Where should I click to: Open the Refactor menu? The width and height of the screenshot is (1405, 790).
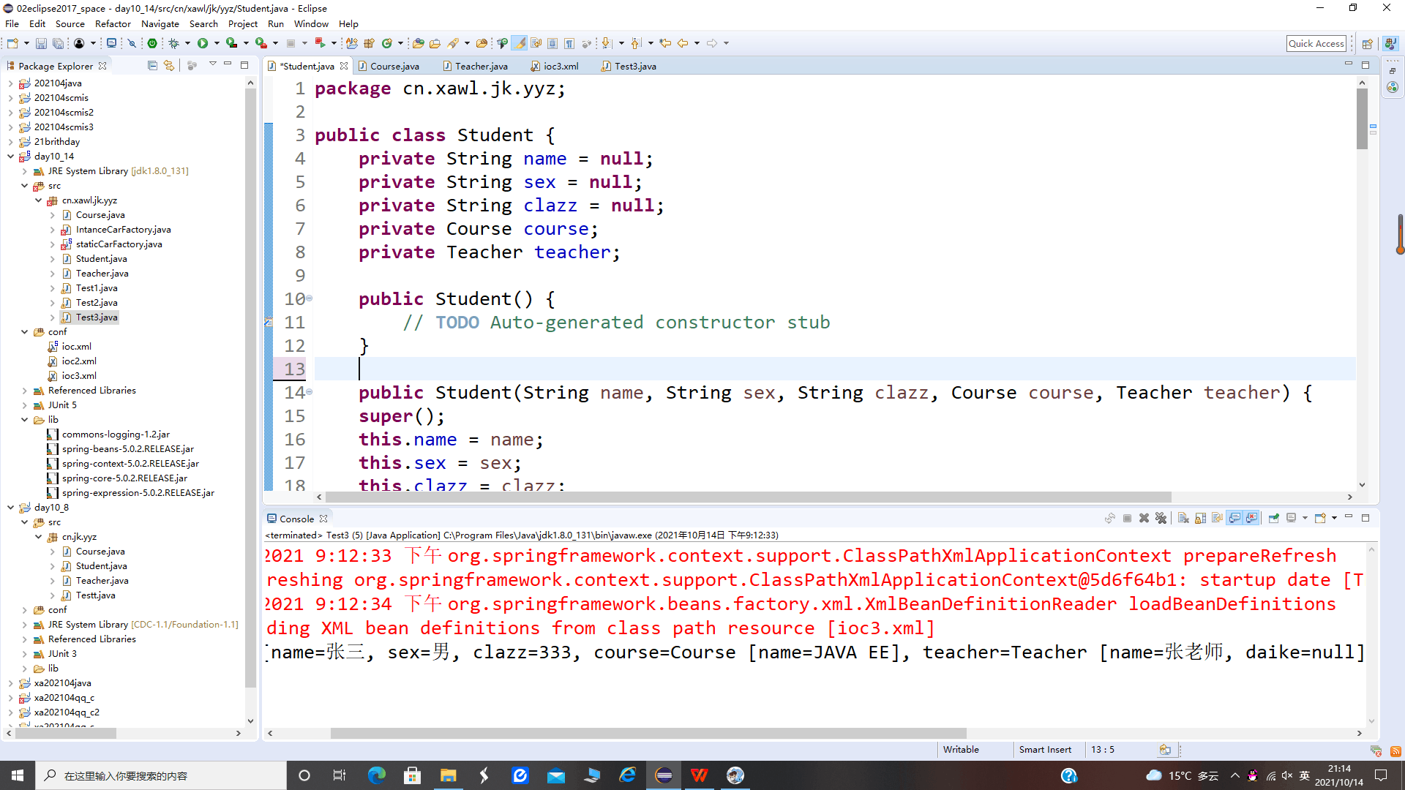pyautogui.click(x=113, y=23)
